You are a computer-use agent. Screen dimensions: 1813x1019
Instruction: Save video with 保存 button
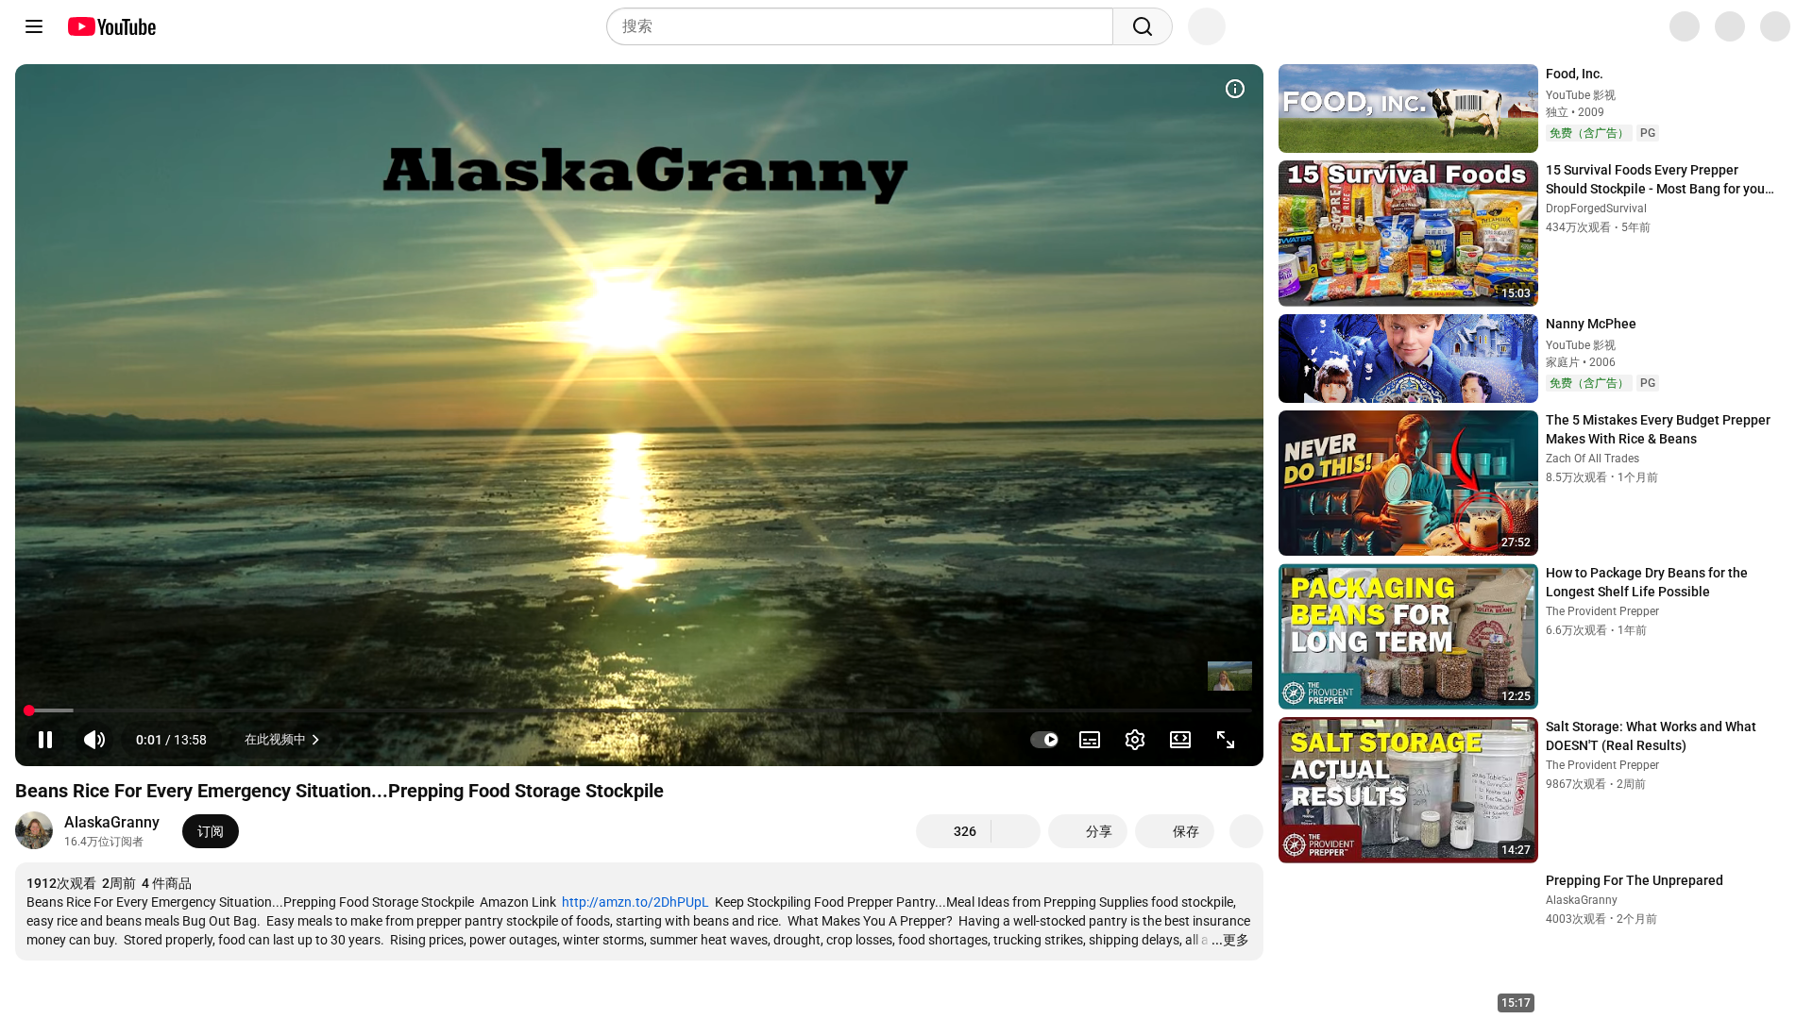[1175, 831]
